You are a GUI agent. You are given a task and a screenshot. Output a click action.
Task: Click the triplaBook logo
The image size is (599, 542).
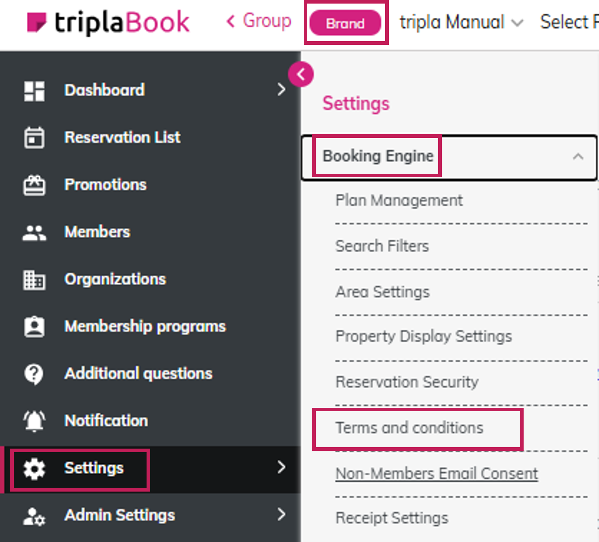click(108, 22)
